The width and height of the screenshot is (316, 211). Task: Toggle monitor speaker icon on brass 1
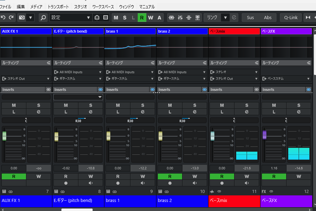pos(143,183)
